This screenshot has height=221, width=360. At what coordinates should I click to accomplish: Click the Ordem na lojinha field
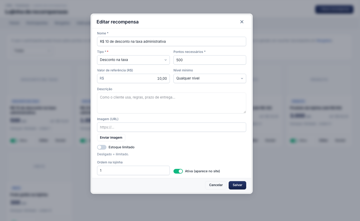[x=133, y=170]
